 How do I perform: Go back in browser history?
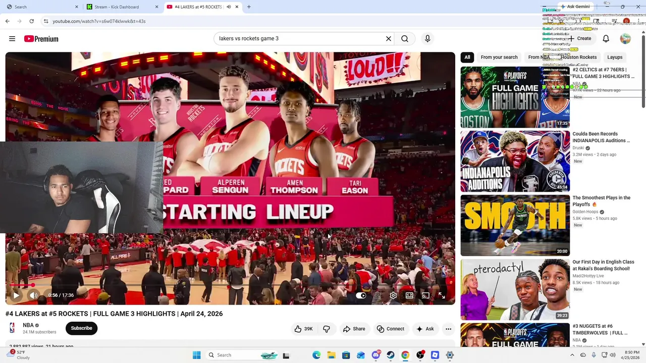coord(7,21)
